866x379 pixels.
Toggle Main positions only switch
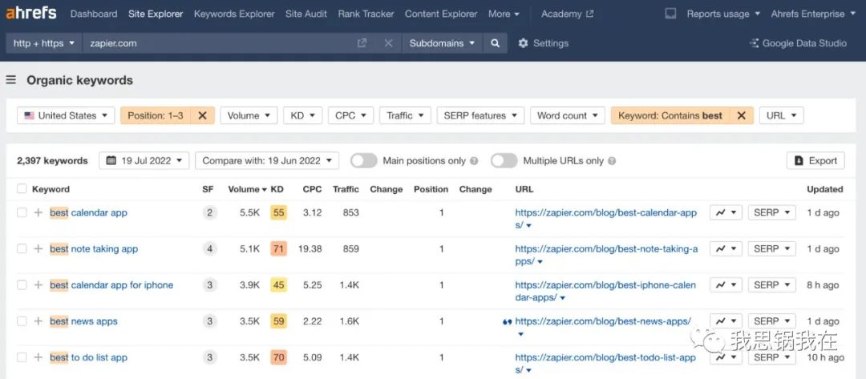(364, 160)
